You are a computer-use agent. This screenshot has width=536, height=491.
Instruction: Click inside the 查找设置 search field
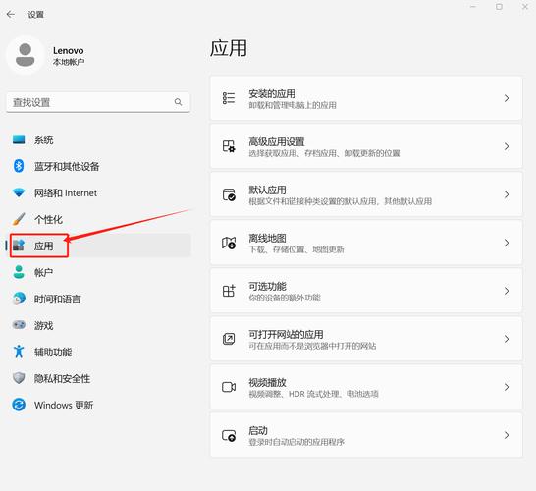[98, 102]
